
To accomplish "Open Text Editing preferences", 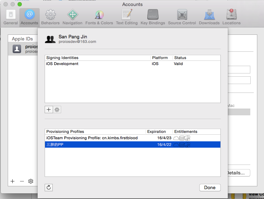I will point(127,17).
